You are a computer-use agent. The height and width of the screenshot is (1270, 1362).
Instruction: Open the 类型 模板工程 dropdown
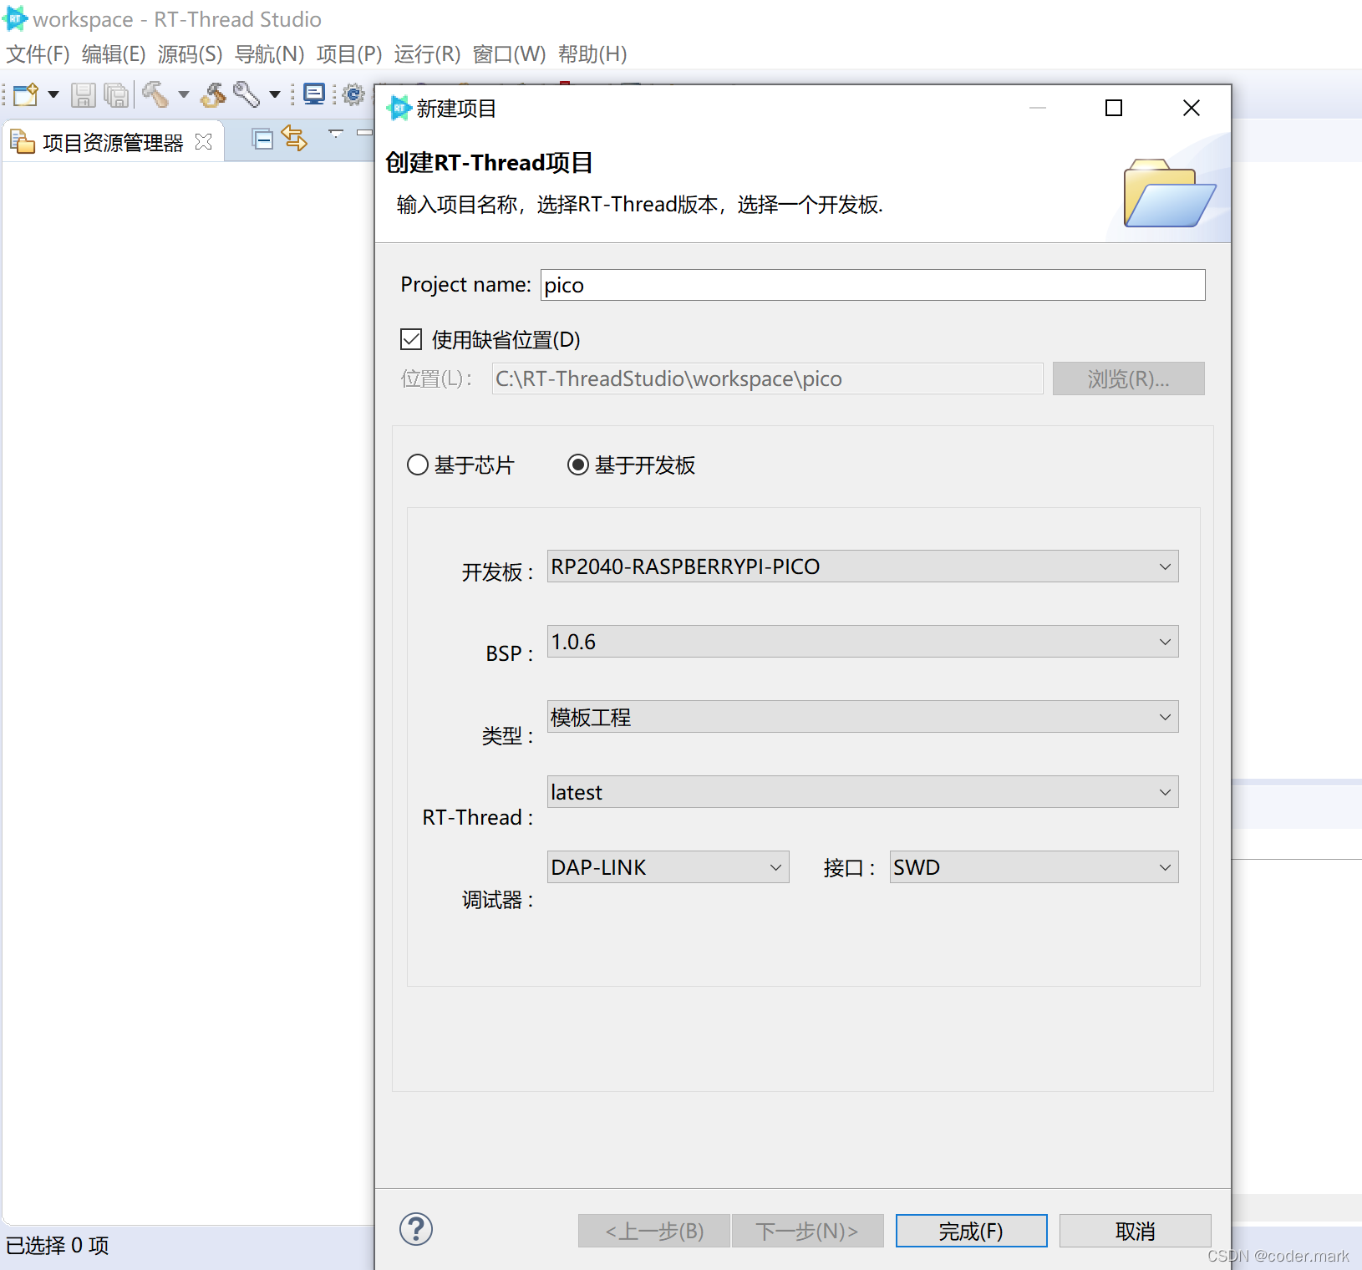(862, 717)
